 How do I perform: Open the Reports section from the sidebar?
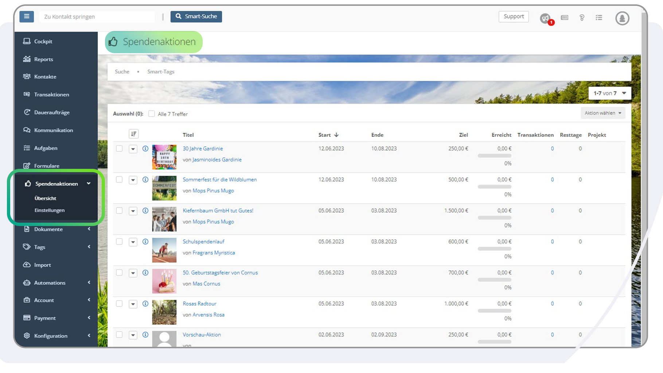[44, 59]
